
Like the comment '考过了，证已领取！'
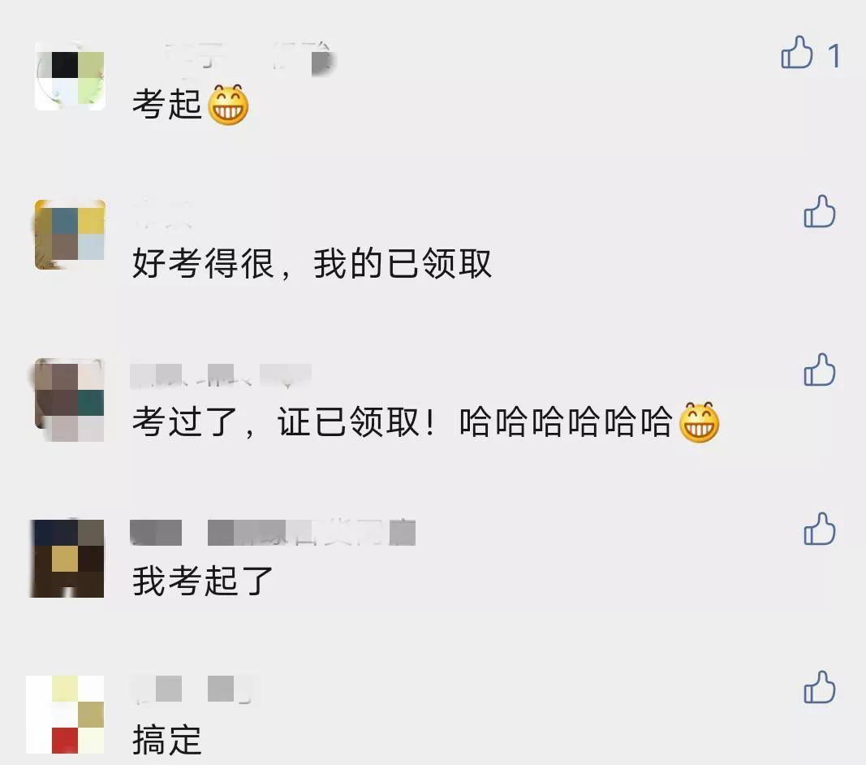[x=820, y=370]
